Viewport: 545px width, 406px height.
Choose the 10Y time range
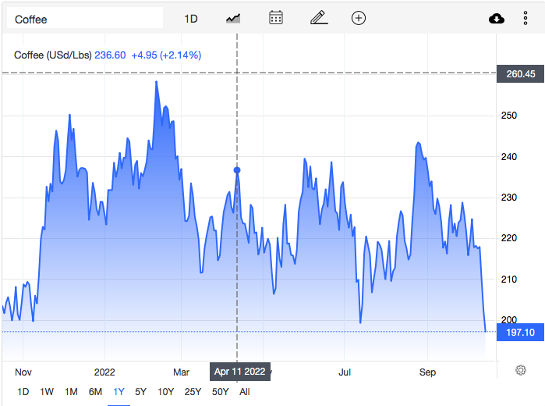click(165, 392)
